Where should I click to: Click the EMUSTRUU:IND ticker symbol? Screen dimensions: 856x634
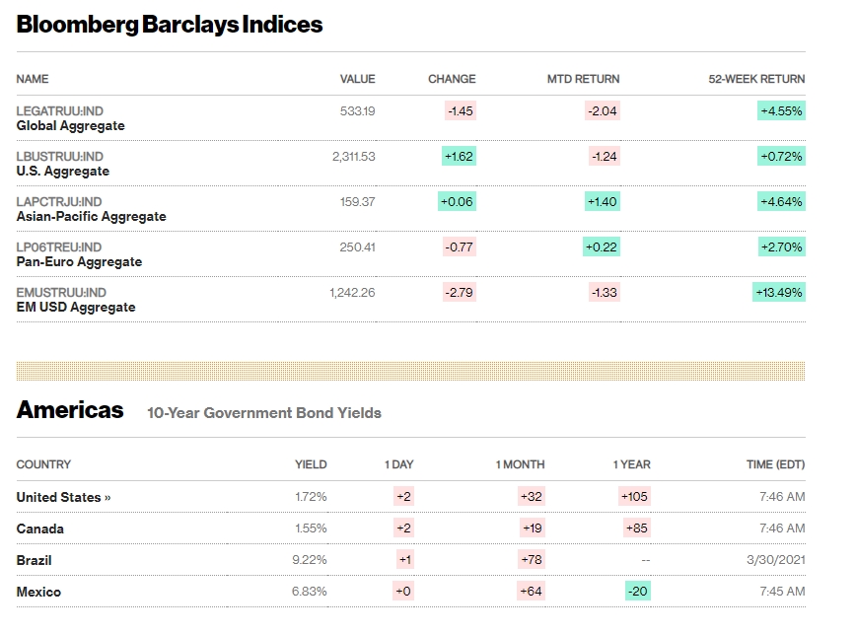click(x=61, y=293)
